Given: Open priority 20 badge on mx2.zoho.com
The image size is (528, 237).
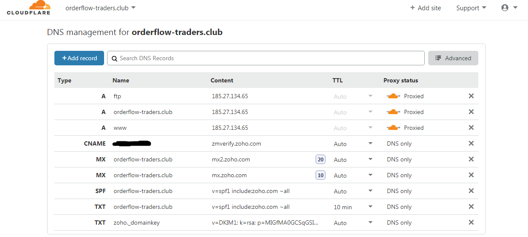Looking at the screenshot, I should [320, 159].
